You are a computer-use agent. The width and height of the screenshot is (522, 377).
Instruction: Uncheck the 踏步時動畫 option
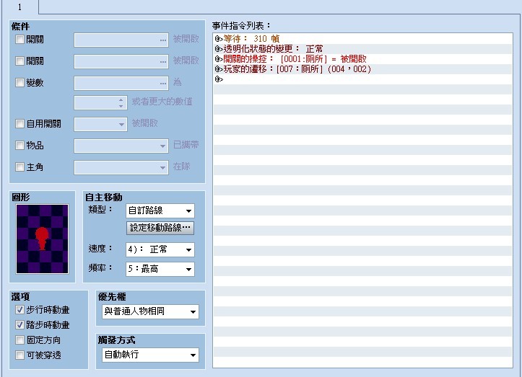pos(19,325)
